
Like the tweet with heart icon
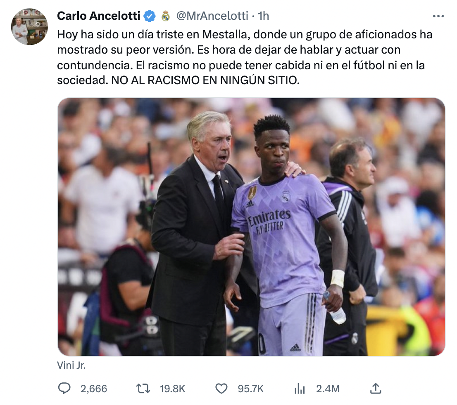pos(221,389)
